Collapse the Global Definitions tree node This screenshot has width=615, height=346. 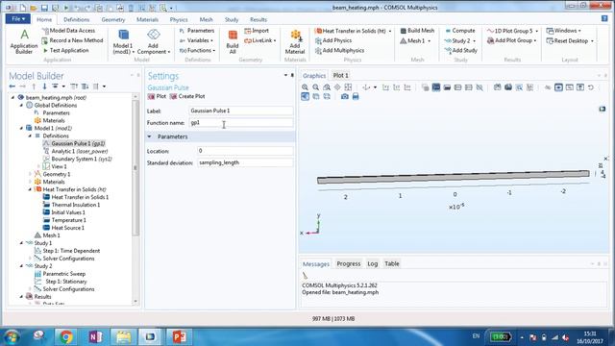(21, 105)
